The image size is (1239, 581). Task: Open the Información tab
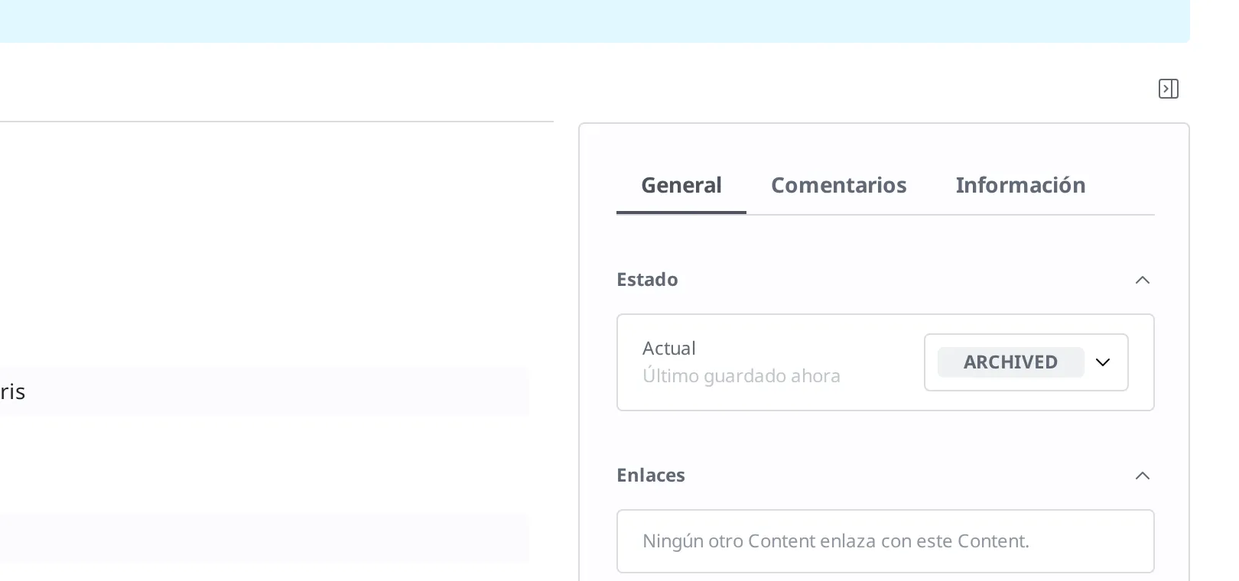pos(1020,185)
